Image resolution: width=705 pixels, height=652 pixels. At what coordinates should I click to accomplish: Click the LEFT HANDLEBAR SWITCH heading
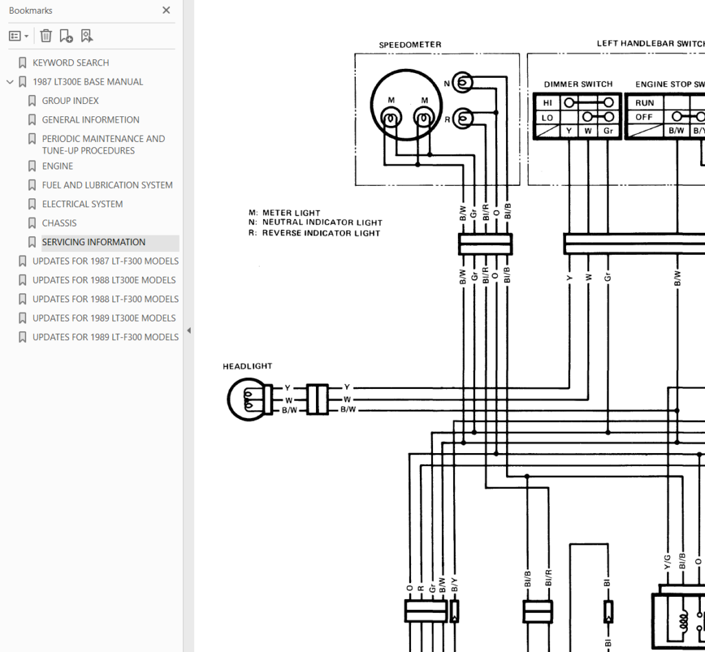[651, 43]
